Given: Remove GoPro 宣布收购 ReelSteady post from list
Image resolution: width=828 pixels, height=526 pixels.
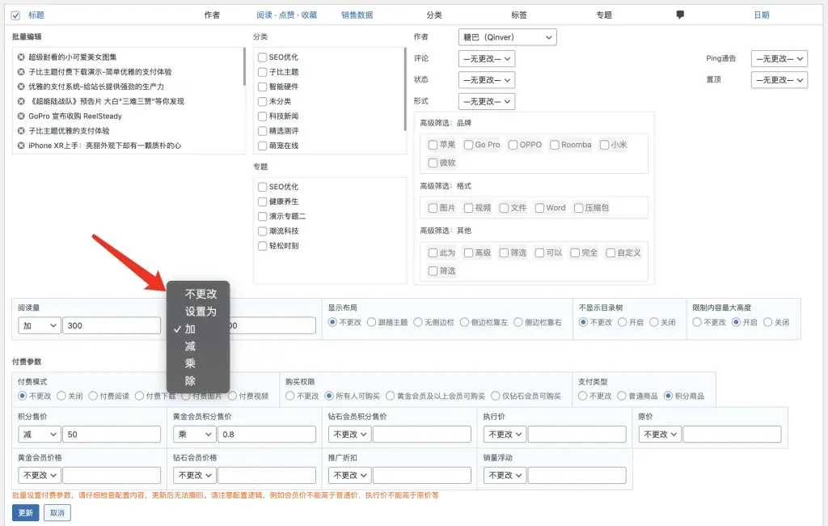Looking at the screenshot, I should coord(21,117).
